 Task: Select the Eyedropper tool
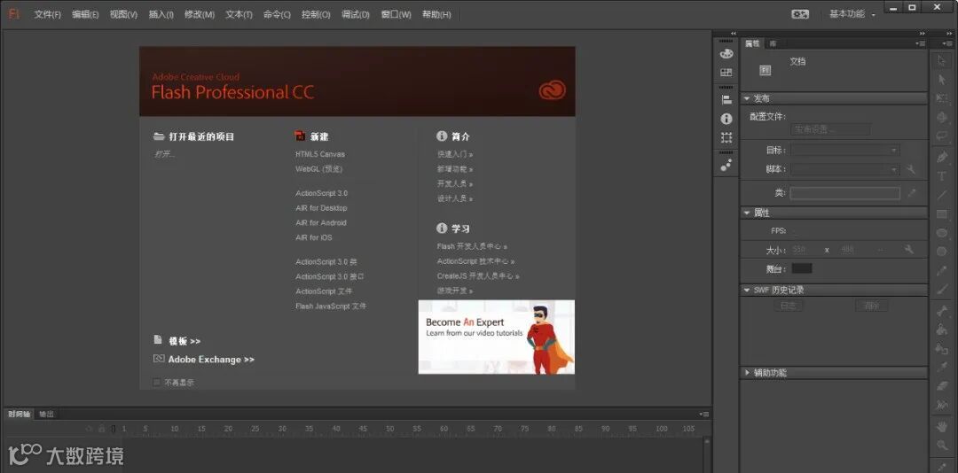pos(941,367)
